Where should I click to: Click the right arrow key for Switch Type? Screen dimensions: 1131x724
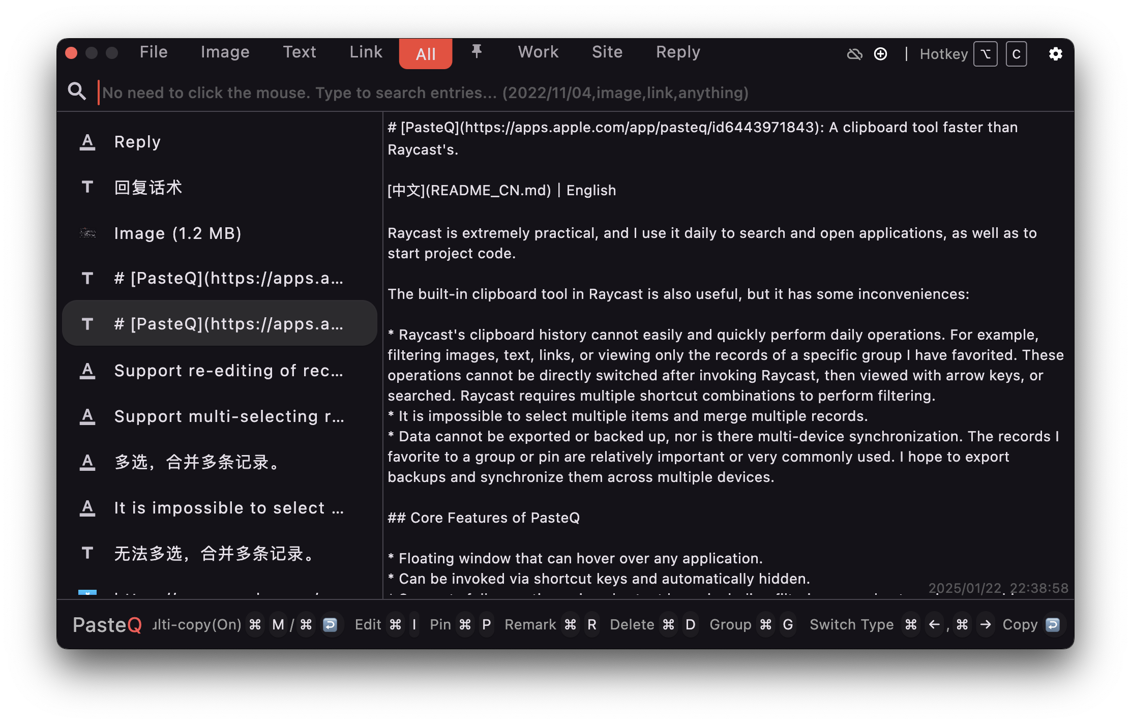[986, 624]
